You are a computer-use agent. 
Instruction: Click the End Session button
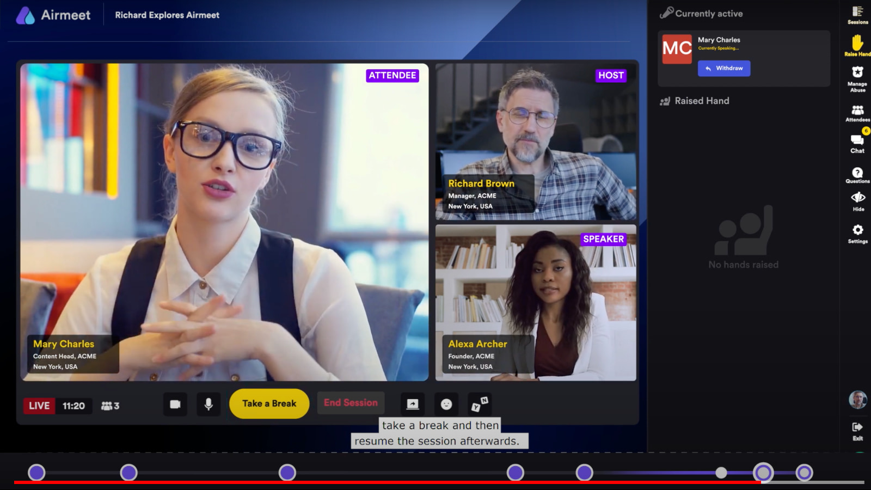[x=351, y=403]
